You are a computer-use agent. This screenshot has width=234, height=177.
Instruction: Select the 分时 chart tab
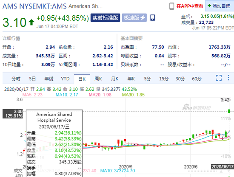coord(16,79)
